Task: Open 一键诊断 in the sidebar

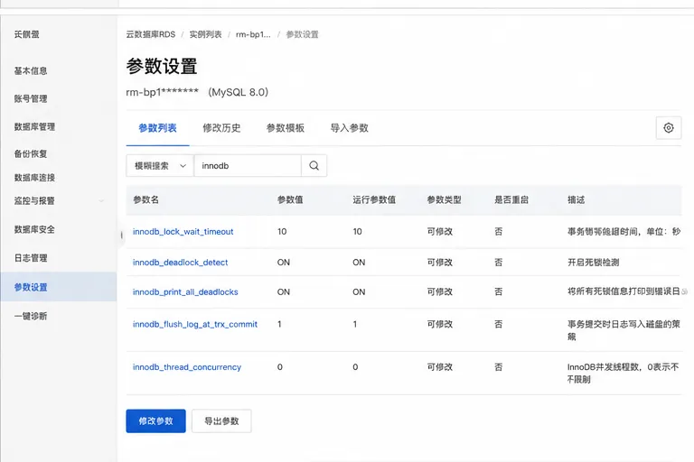Action: 31,316
